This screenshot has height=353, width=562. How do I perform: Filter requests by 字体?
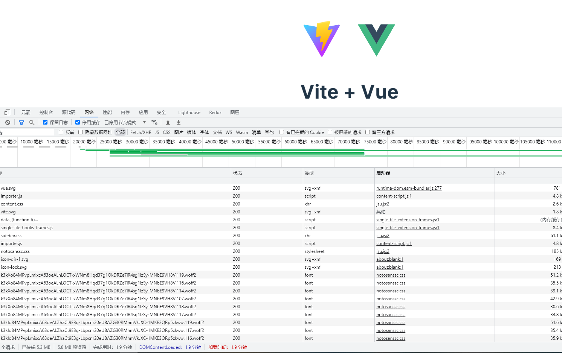(204, 132)
